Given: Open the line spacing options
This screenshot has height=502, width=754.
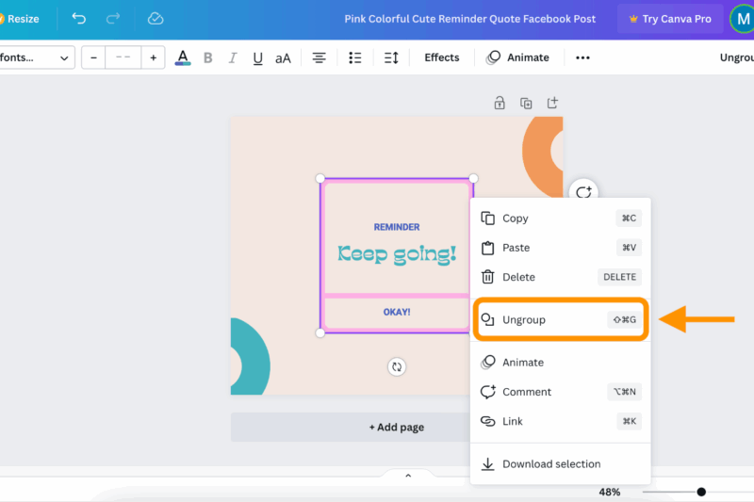Looking at the screenshot, I should 391,58.
